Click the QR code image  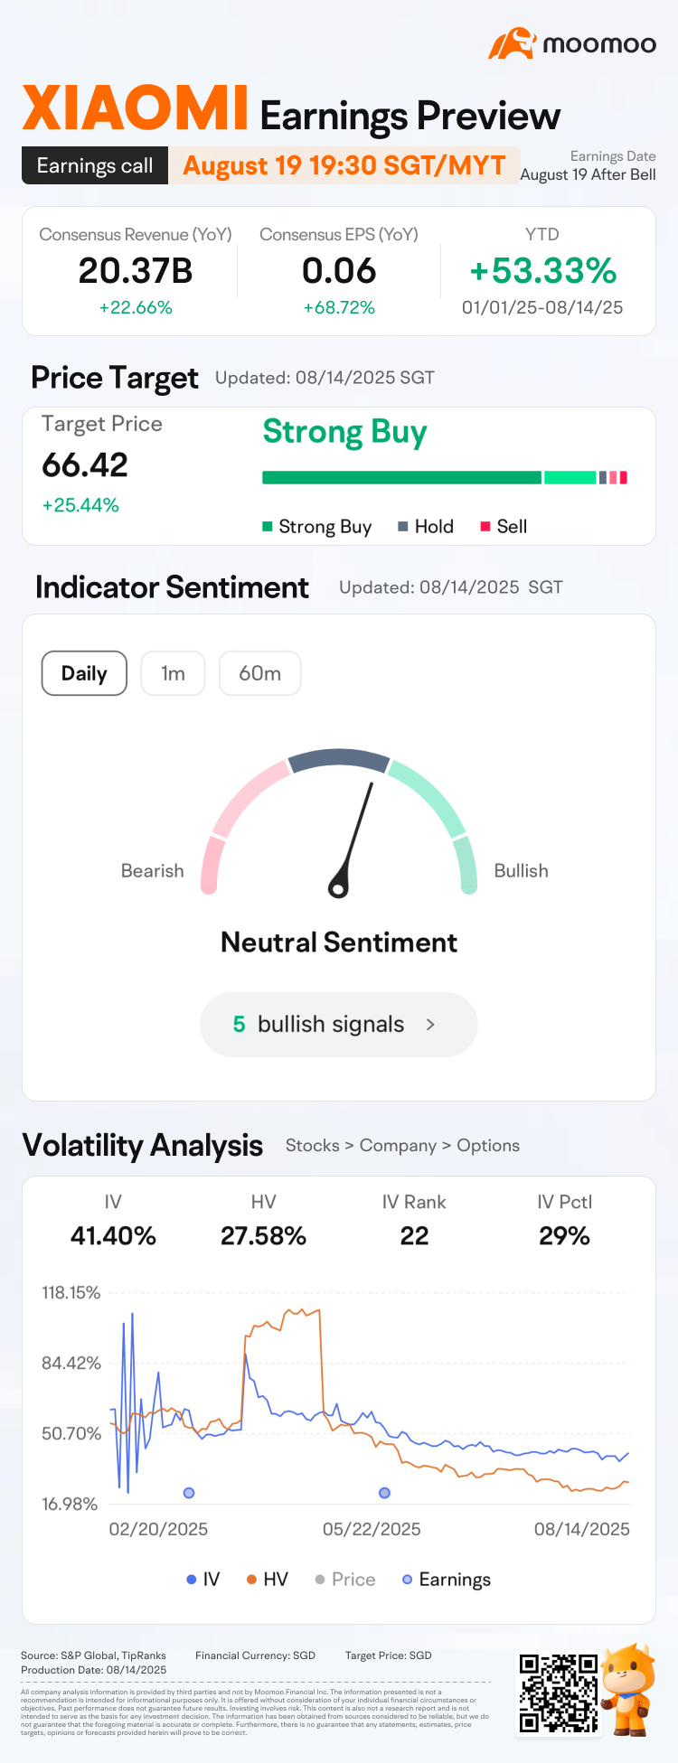click(559, 1693)
